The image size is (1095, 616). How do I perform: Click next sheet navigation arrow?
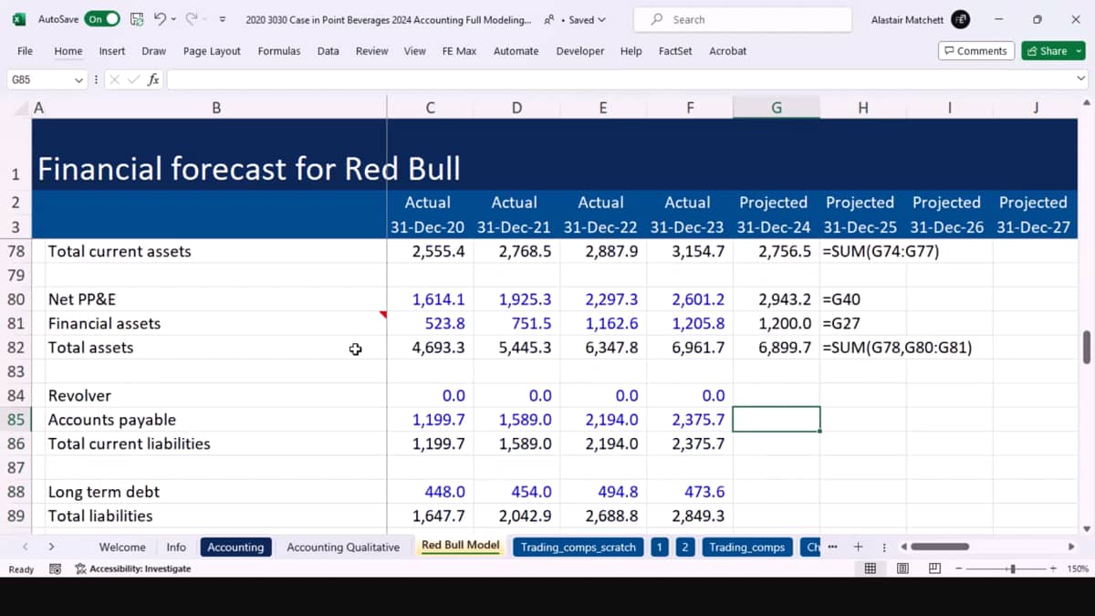(51, 547)
